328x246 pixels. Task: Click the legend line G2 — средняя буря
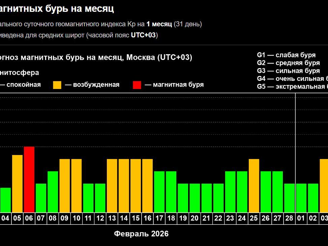point(288,63)
